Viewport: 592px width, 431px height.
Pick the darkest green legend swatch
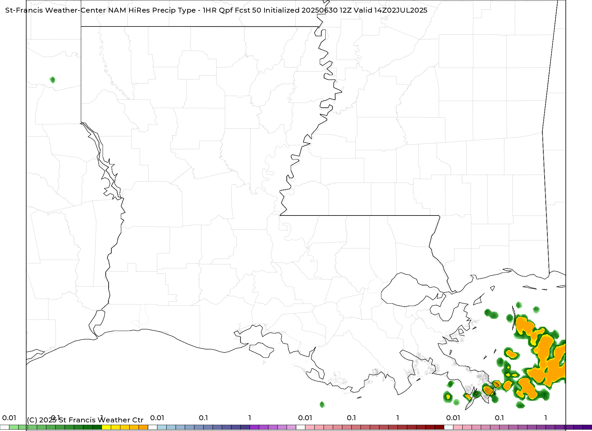pos(97,427)
